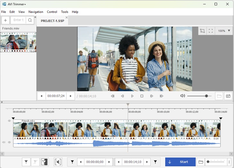Open the File menu
Image resolution: width=234 pixels, height=168 pixels.
point(4,12)
